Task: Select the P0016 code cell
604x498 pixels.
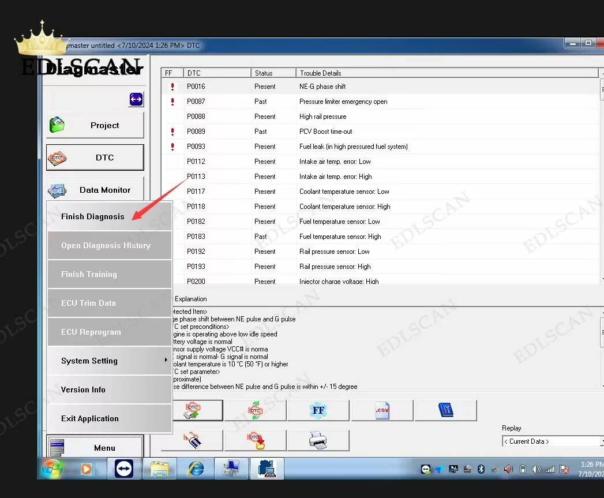Action: tap(196, 87)
